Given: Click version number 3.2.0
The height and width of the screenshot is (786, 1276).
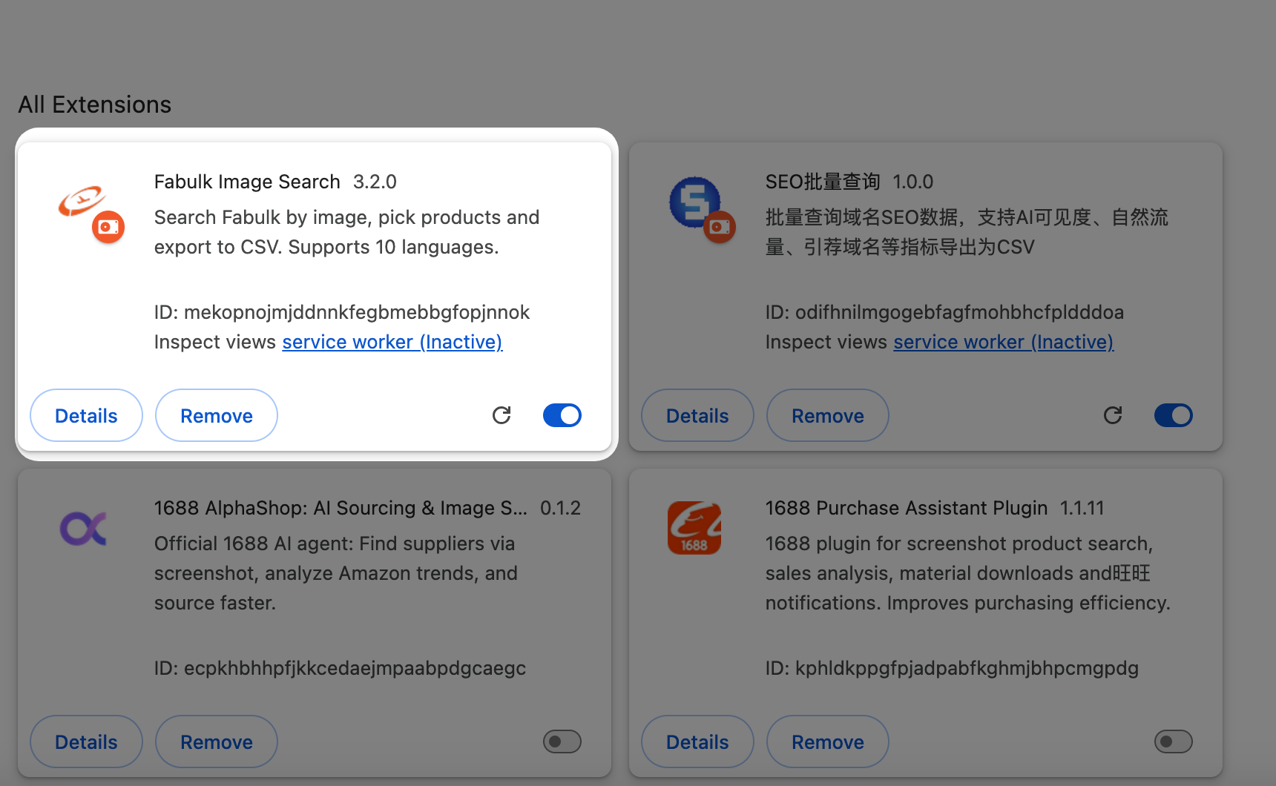Looking at the screenshot, I should click(375, 182).
